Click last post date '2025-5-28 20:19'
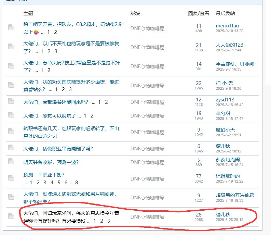Image resolution: width=271 pixels, height=235 pixels. 229,220
